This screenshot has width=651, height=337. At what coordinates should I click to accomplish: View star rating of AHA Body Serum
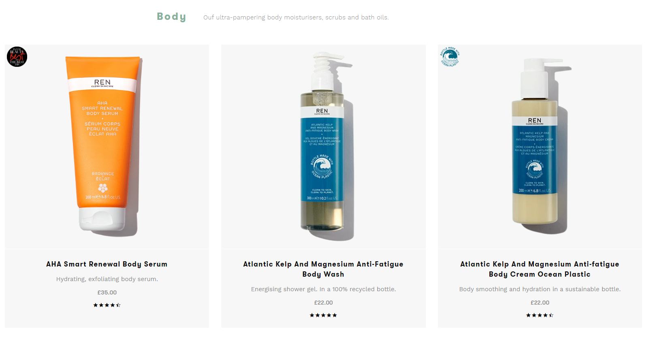tap(107, 305)
